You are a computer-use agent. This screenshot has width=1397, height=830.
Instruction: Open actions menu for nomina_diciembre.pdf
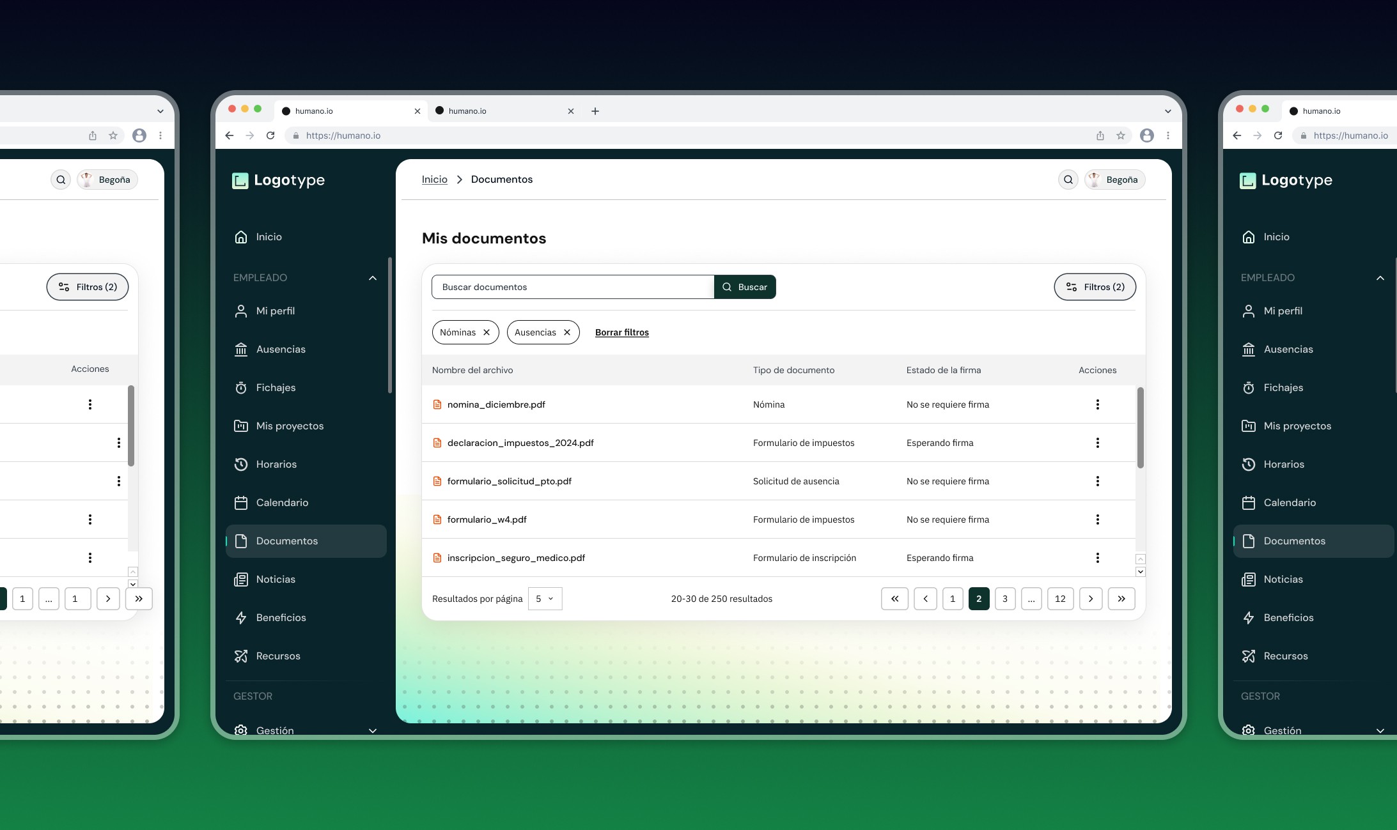click(x=1097, y=404)
